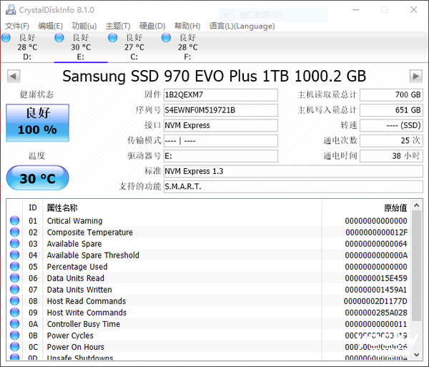Click status orb for Power On Hours row
Viewport: 429px width, 367px height.
tap(15, 347)
